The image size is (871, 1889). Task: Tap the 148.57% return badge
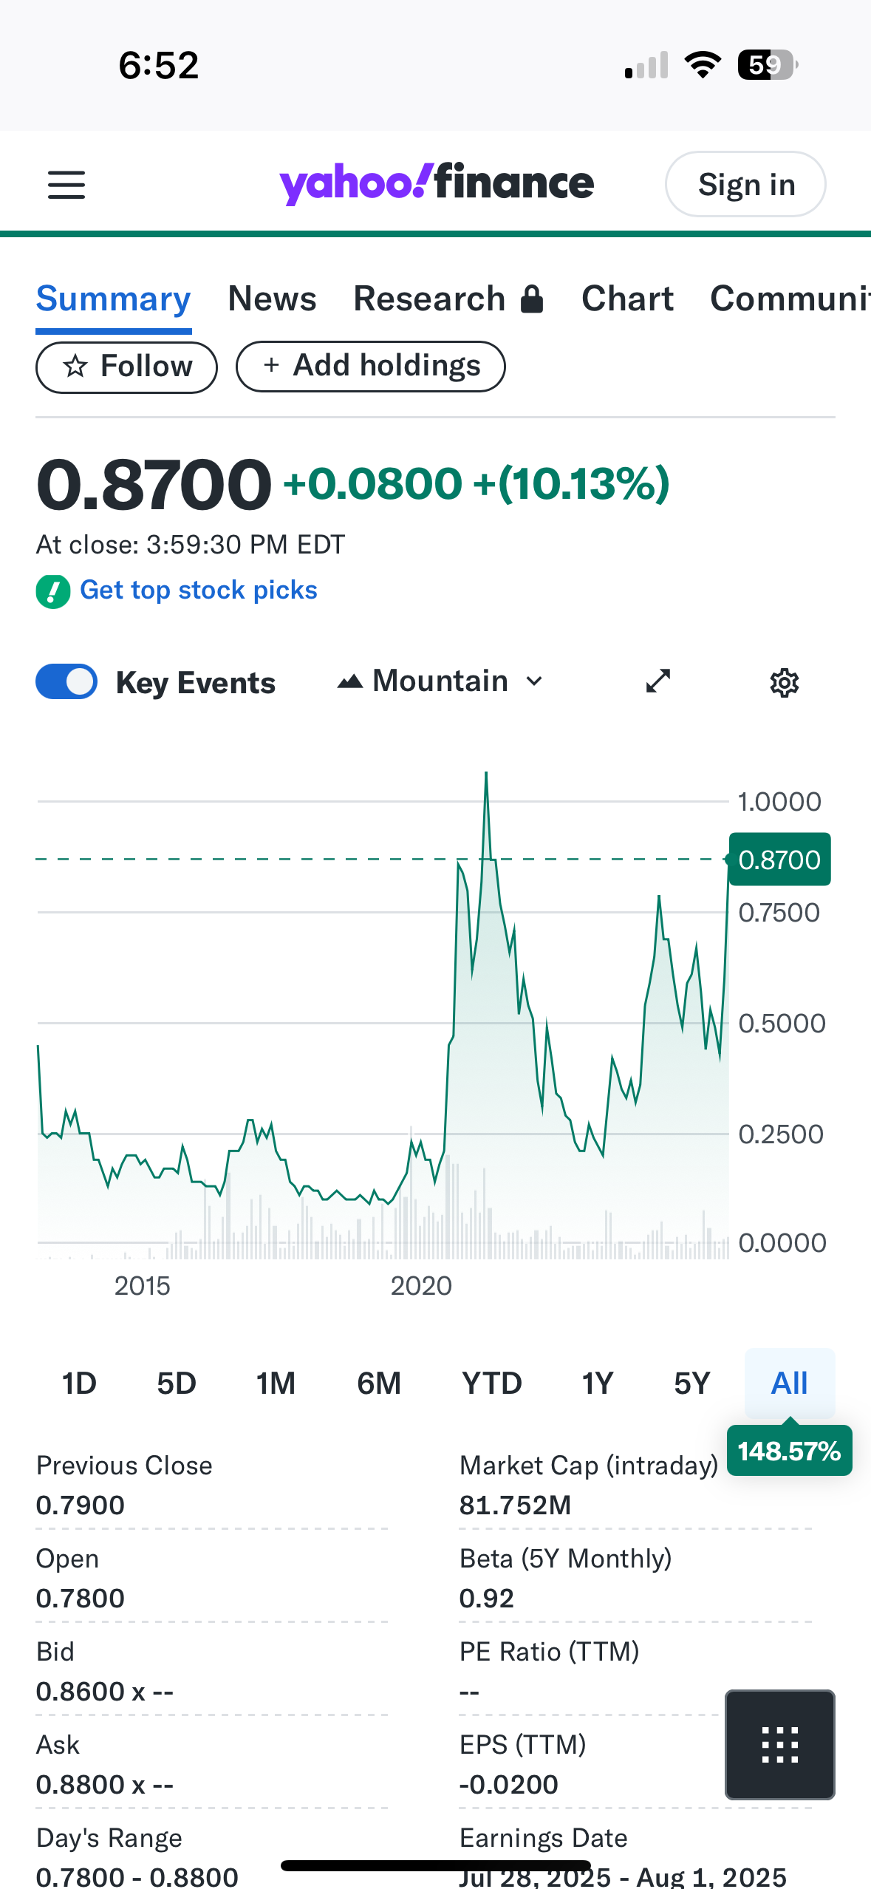[789, 1451]
